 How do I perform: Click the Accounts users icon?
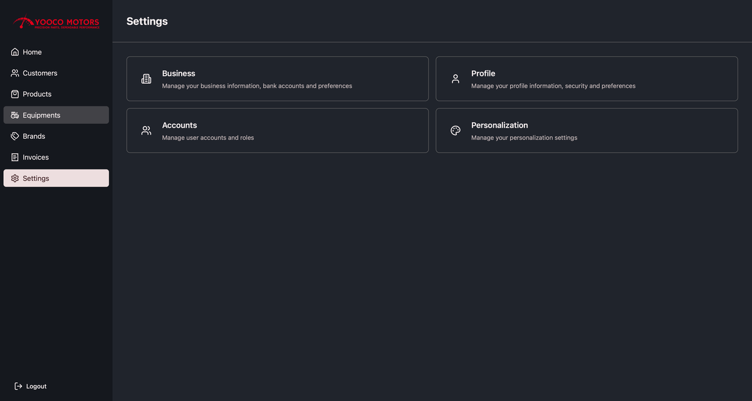click(x=146, y=131)
